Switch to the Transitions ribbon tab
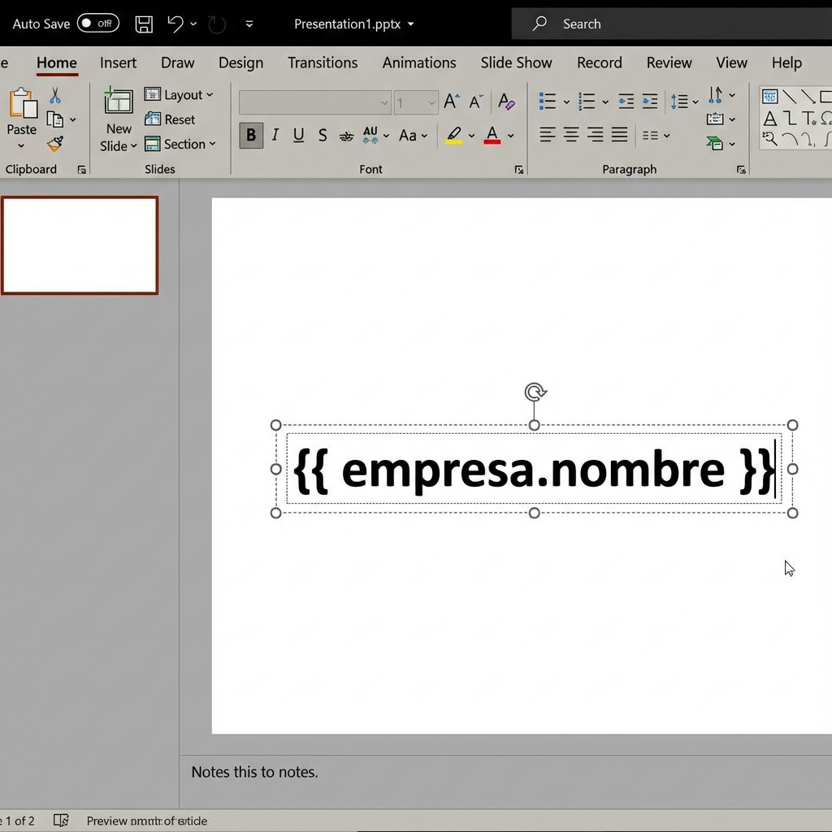This screenshot has width=832, height=832. coord(323,63)
